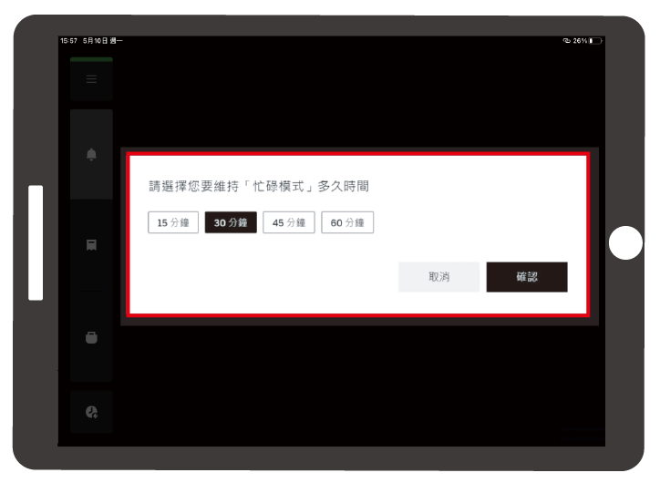
Task: Set busy mode to 60 分鐘
Action: tap(347, 222)
